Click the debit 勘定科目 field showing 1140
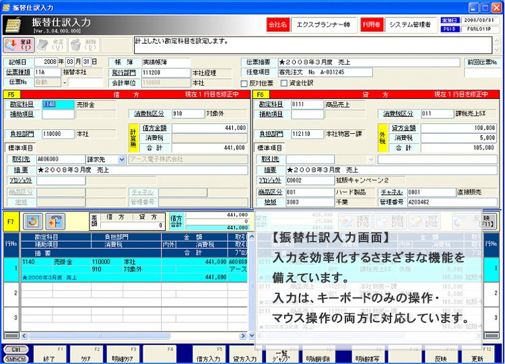505x364 pixels. [x=58, y=104]
